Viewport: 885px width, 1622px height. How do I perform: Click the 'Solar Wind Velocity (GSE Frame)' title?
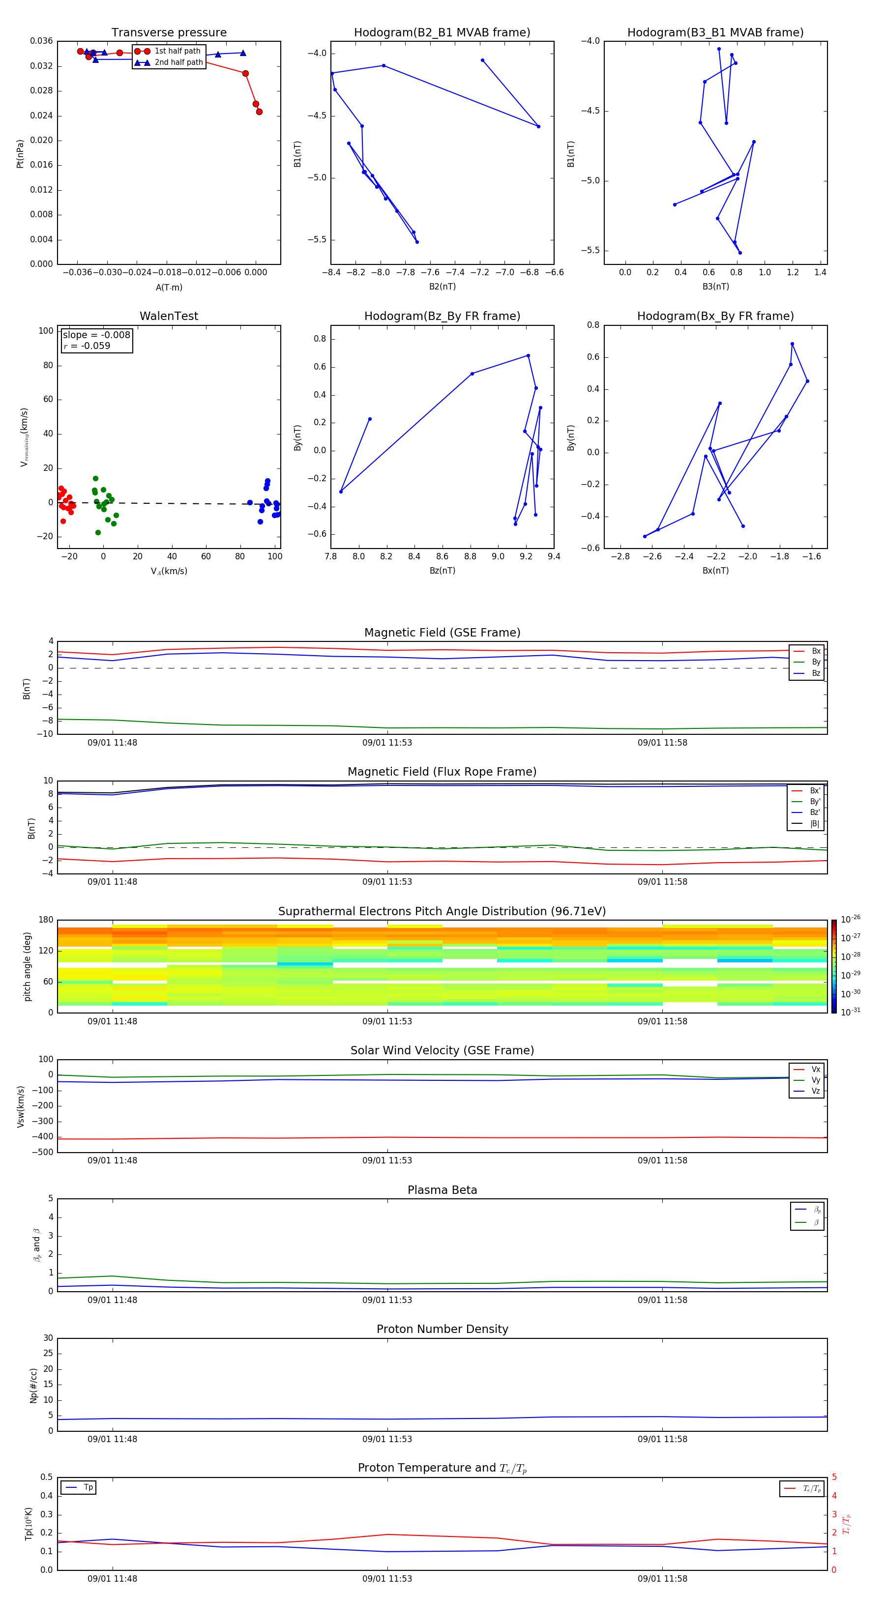click(442, 1050)
